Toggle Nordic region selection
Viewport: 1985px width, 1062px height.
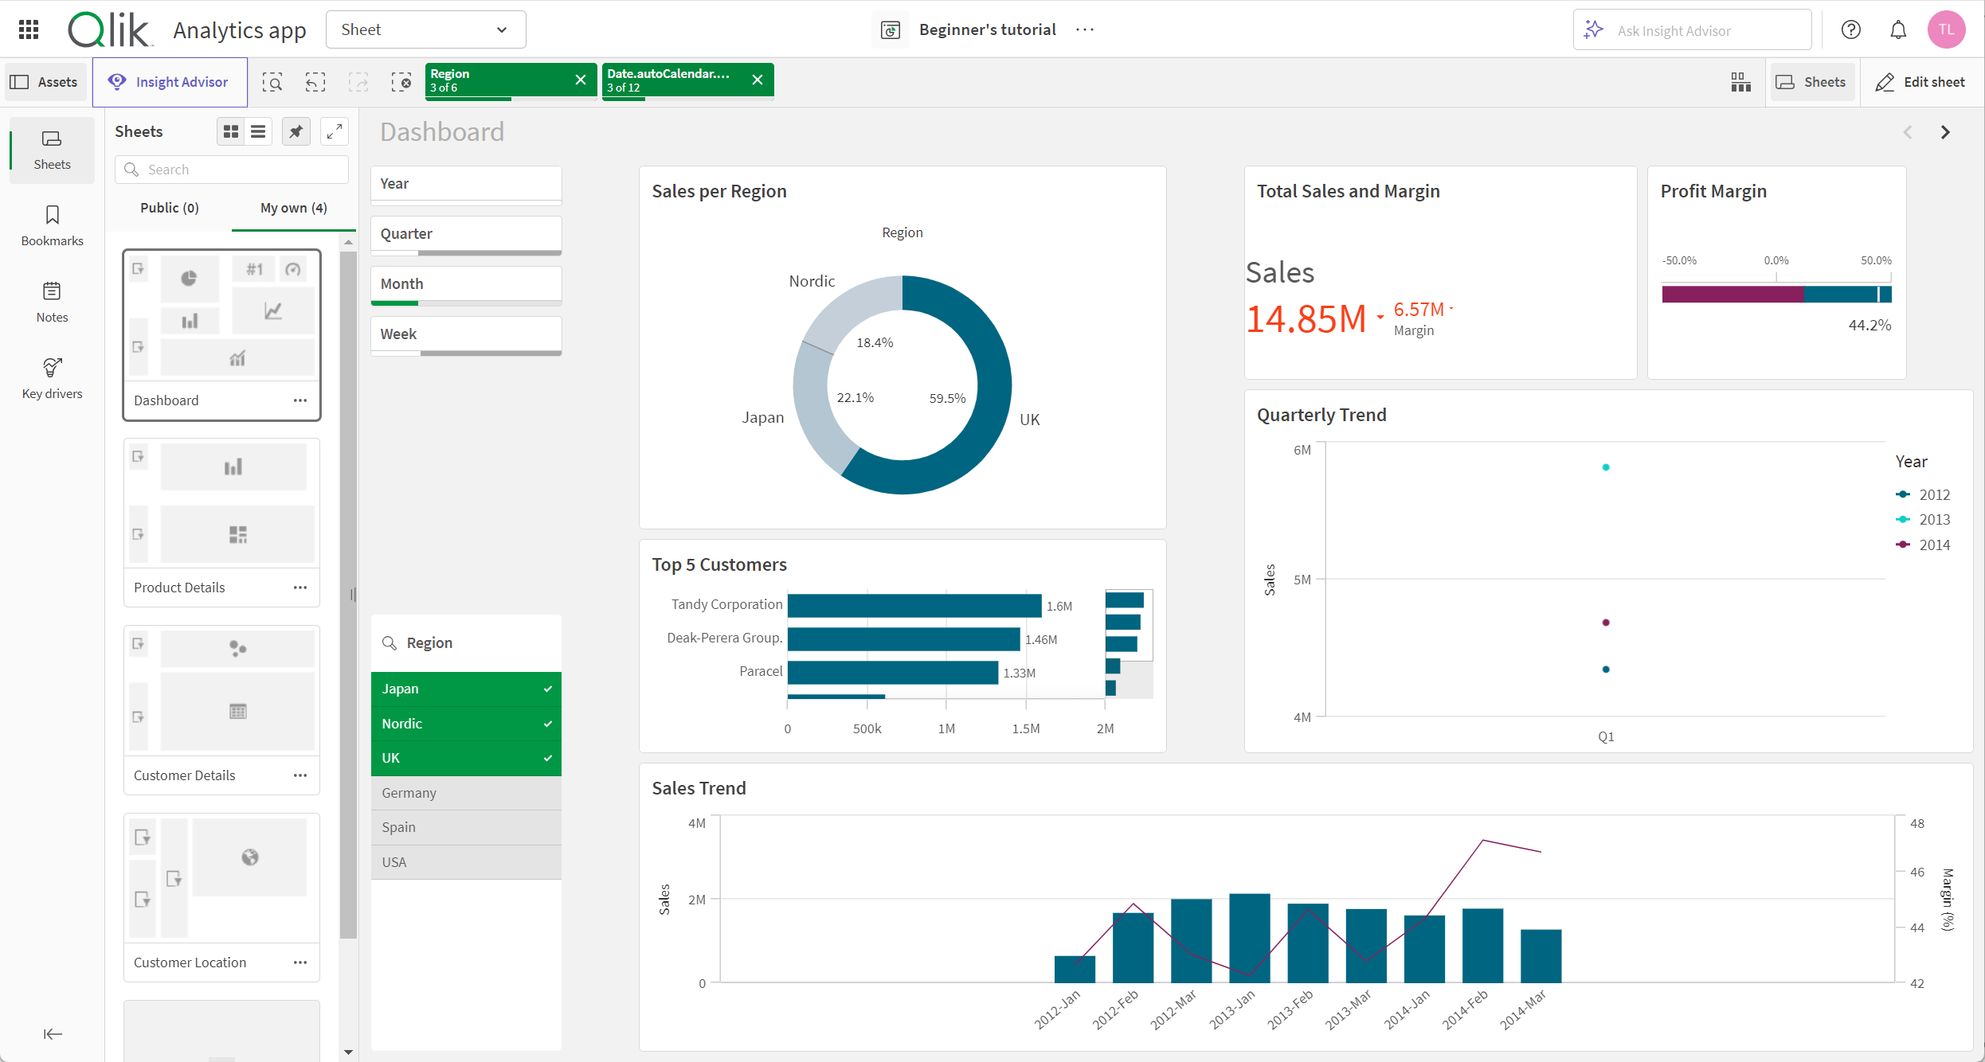pos(464,724)
